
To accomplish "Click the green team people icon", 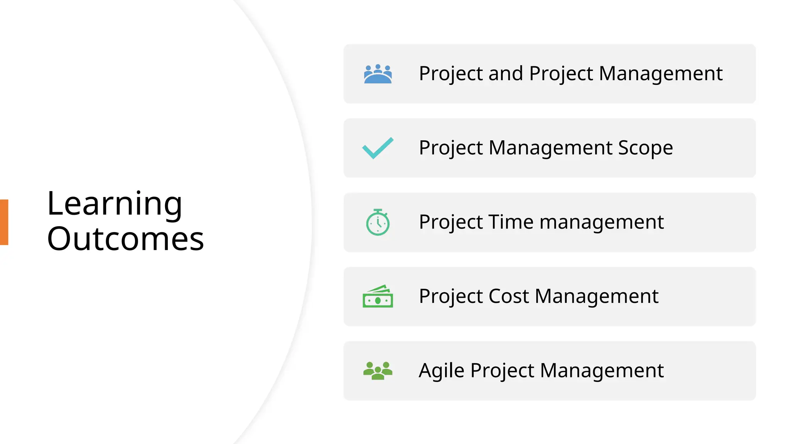I will point(378,370).
